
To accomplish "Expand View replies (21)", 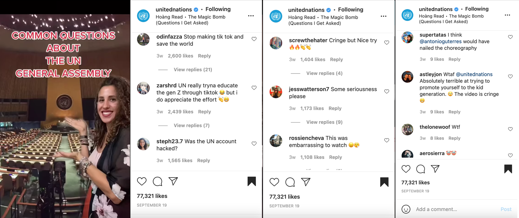I will point(193,70).
